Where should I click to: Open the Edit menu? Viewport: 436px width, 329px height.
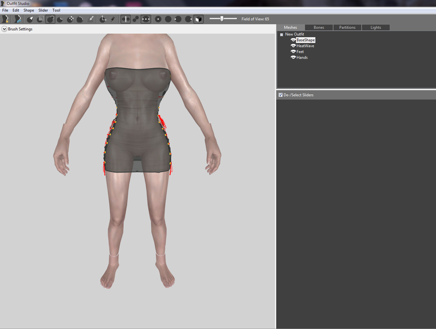coord(16,10)
